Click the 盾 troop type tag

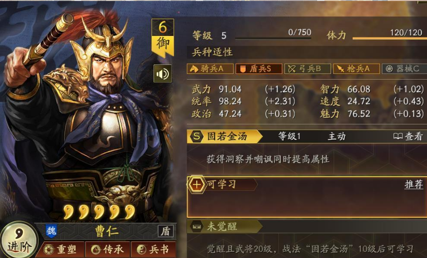coord(166,231)
